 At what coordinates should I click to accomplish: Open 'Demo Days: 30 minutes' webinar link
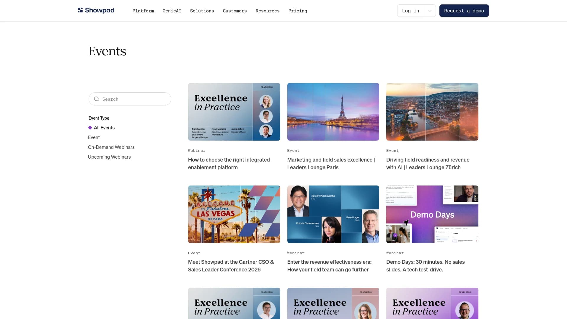coord(425,266)
